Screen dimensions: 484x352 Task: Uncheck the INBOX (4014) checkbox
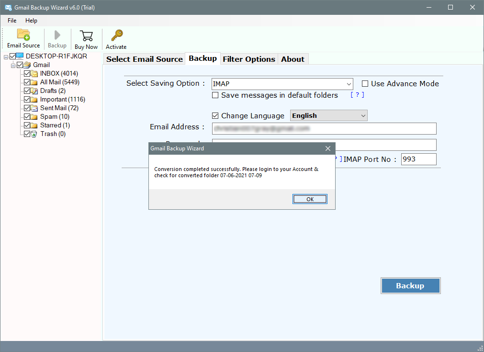[27, 73]
